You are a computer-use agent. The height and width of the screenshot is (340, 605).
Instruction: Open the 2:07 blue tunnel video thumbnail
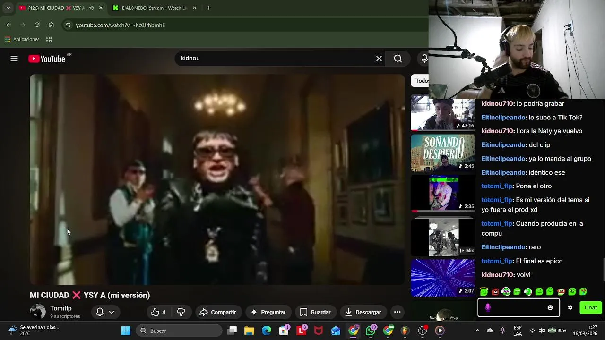click(x=443, y=278)
